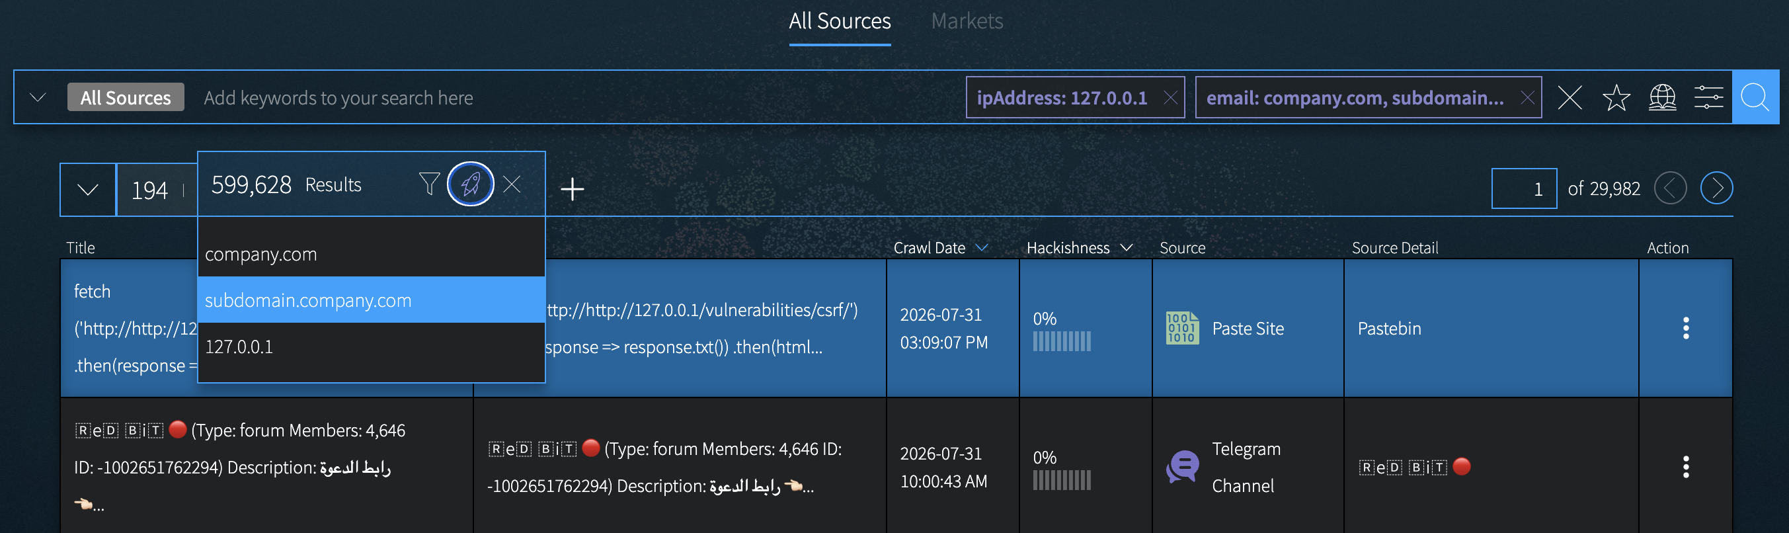Remove the email company.com filter tag
The height and width of the screenshot is (533, 1789).
point(1527,98)
